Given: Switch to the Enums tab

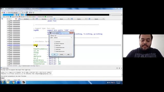Looking at the screenshot, I should point(61,19).
